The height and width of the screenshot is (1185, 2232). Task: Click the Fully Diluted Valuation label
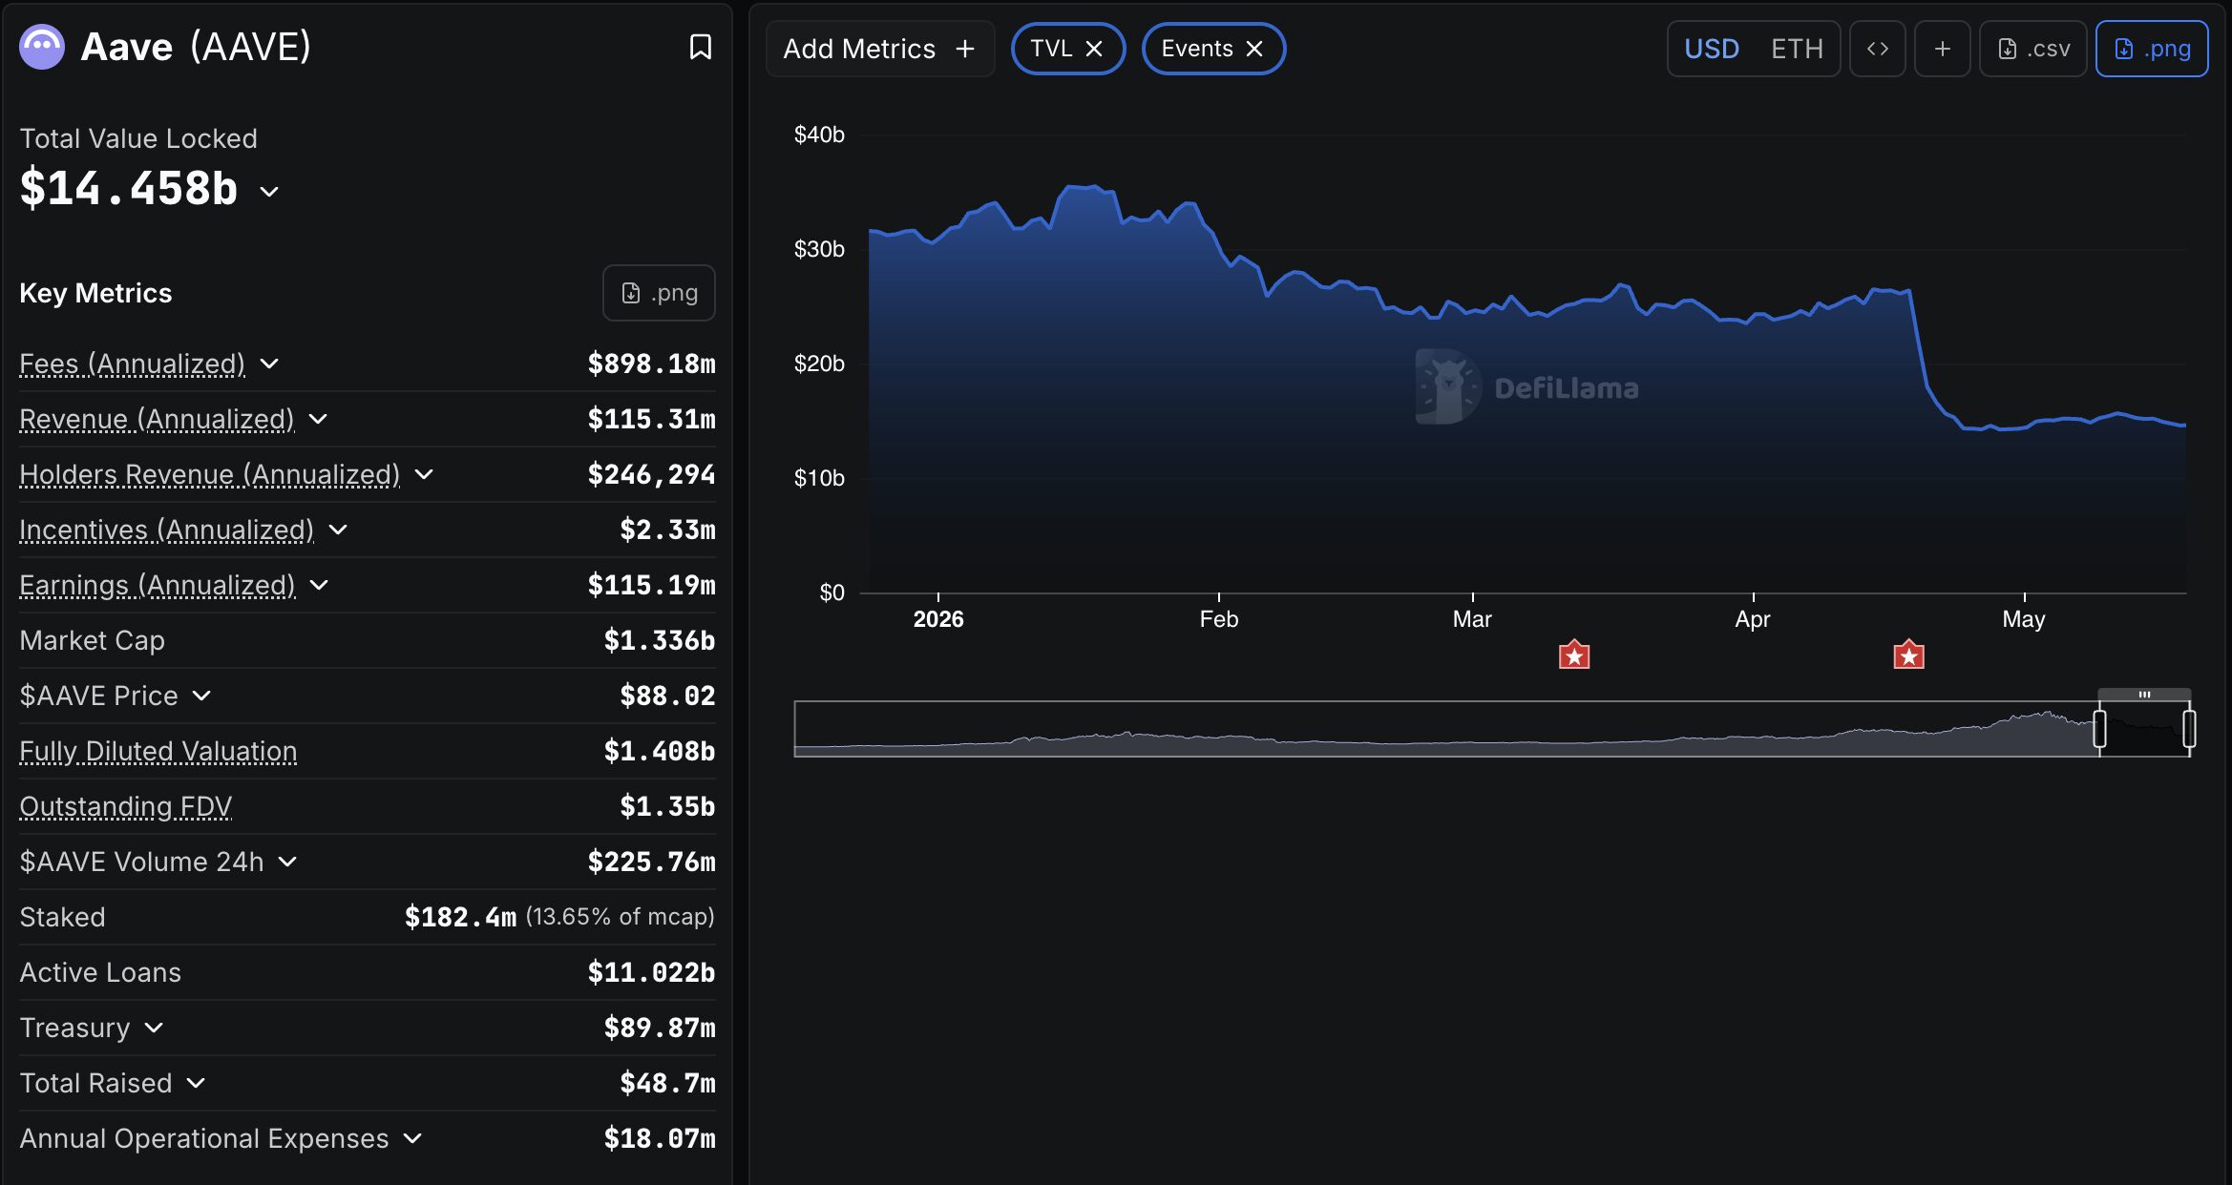coord(158,751)
